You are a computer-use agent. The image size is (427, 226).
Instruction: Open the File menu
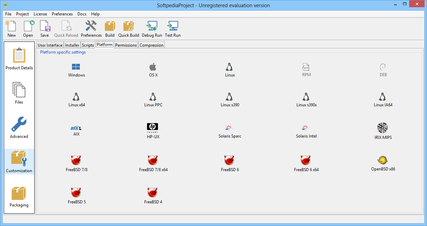pos(8,14)
